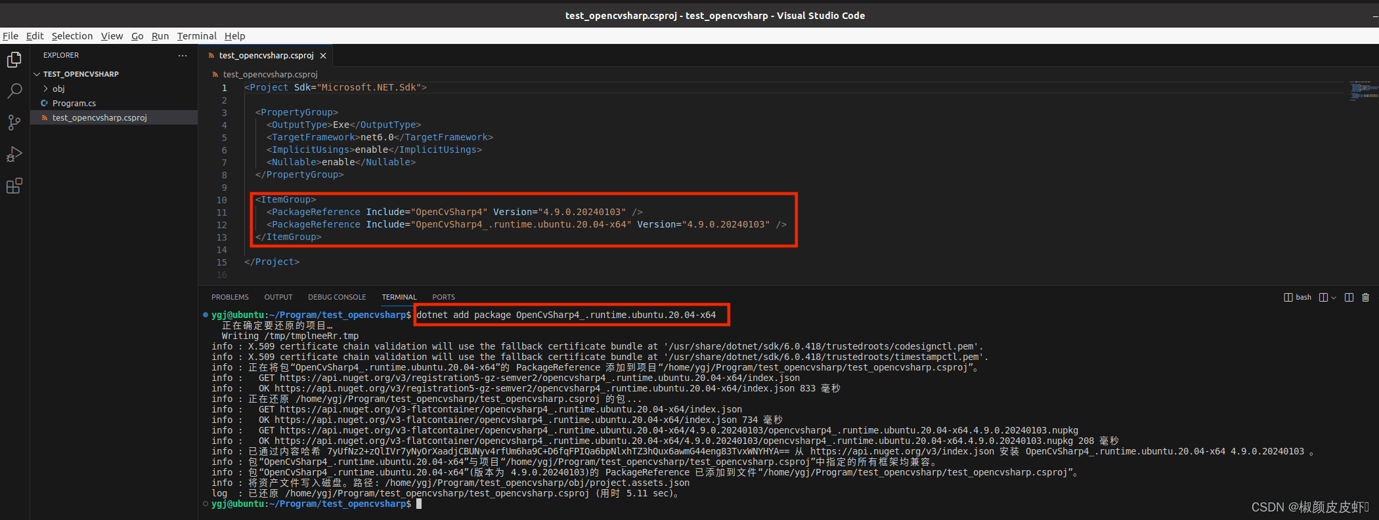Click line number 10 in the gutter
This screenshot has width=1379, height=520.
pyautogui.click(x=222, y=200)
